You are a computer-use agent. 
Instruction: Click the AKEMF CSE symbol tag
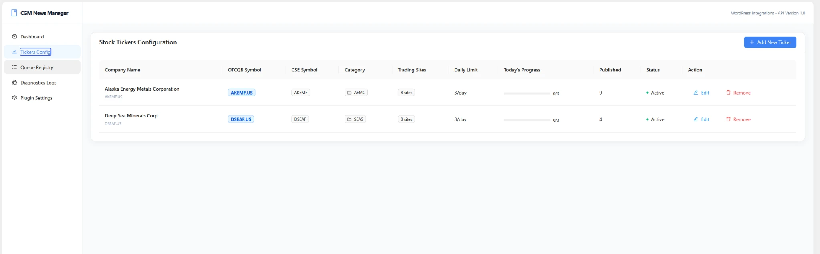[x=300, y=93]
